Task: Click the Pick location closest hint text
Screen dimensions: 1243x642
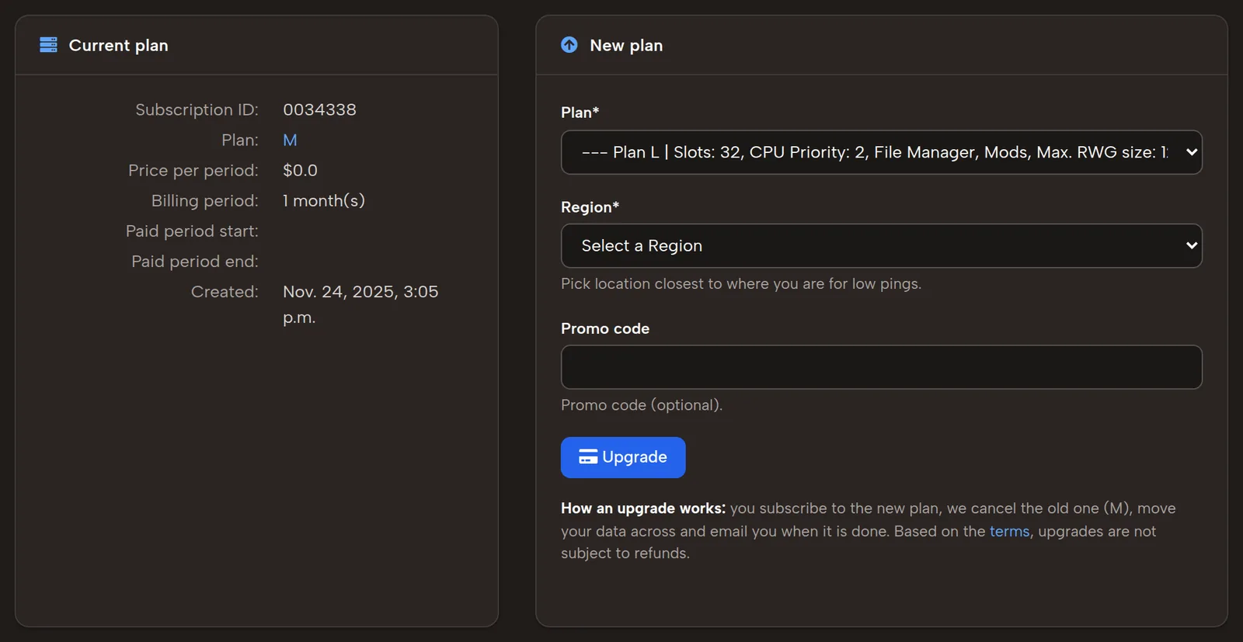Action: click(741, 284)
